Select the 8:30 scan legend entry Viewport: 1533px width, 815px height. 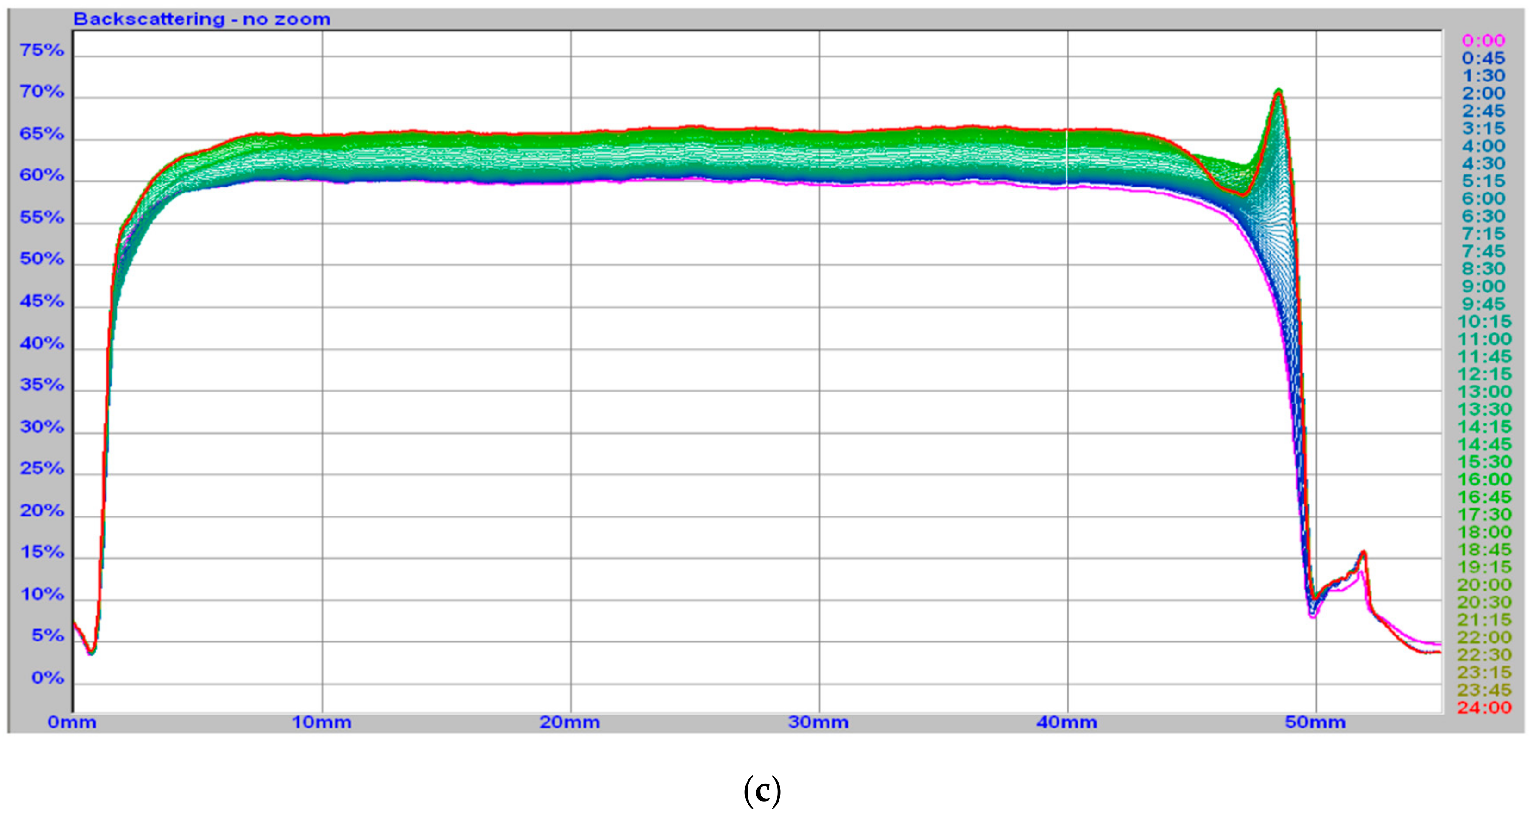tap(1483, 269)
